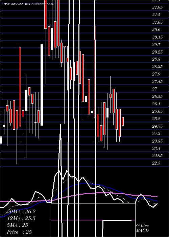Viewport: 169px width, 237px height.
Task: Click the 25.65 price axis label
Action: pos(158,111)
